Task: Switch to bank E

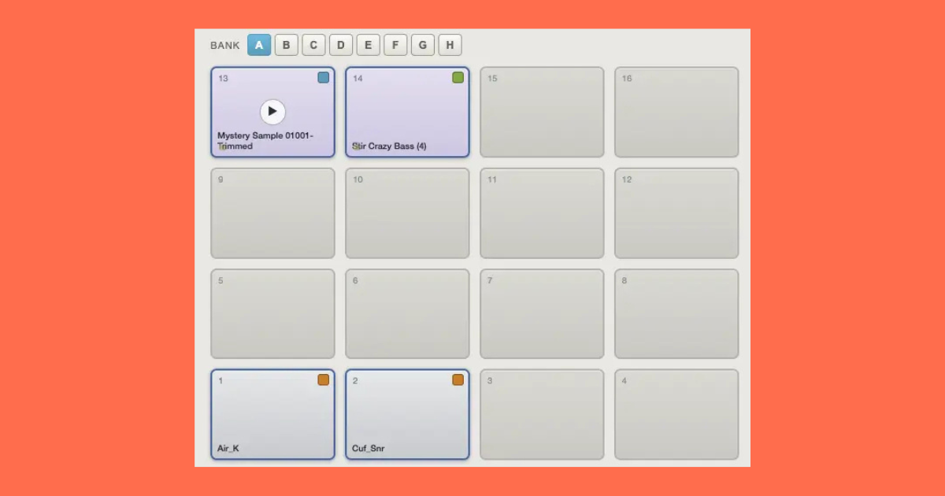Action: click(368, 45)
